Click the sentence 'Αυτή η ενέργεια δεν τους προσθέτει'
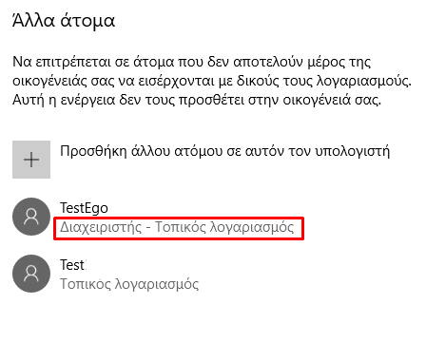The image size is (426, 361). pos(197,101)
